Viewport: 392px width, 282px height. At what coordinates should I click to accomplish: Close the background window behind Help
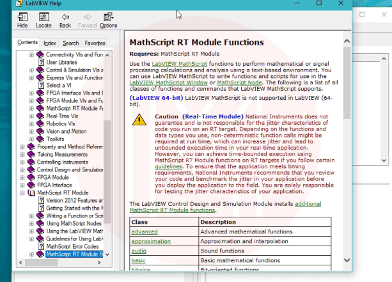point(384,15)
